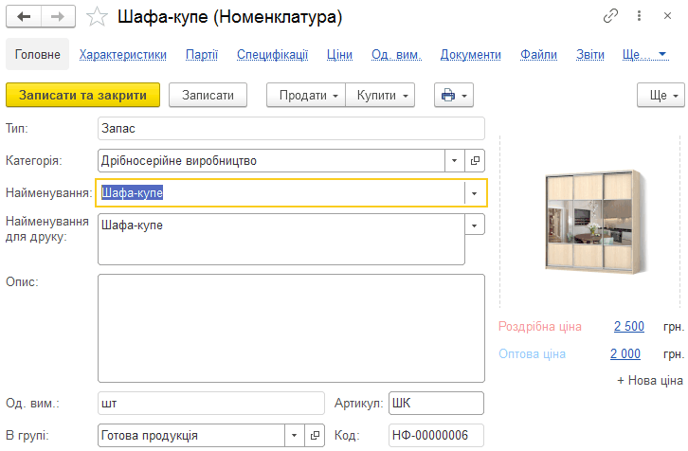688x451 pixels.
Task: Click the Тип field containing Запас
Action: point(291,129)
